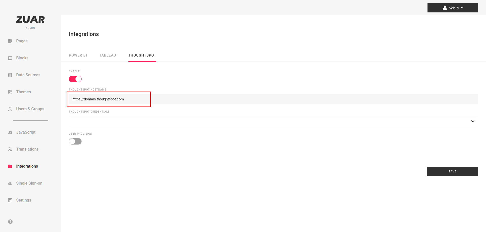Open help via question mark icon

click(10, 222)
